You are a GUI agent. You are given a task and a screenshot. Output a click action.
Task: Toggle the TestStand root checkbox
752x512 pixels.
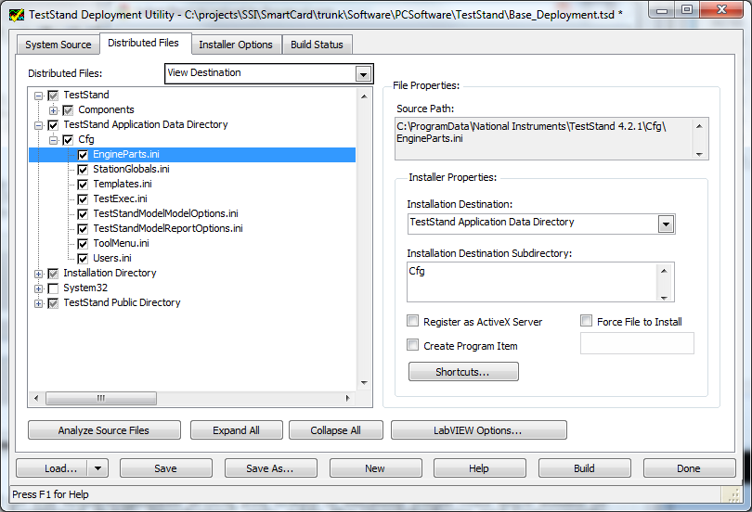tap(53, 96)
